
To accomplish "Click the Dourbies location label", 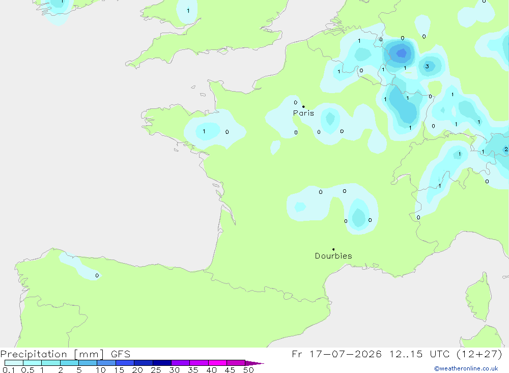I will 333,256.
